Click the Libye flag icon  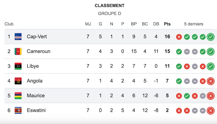coord(18,66)
